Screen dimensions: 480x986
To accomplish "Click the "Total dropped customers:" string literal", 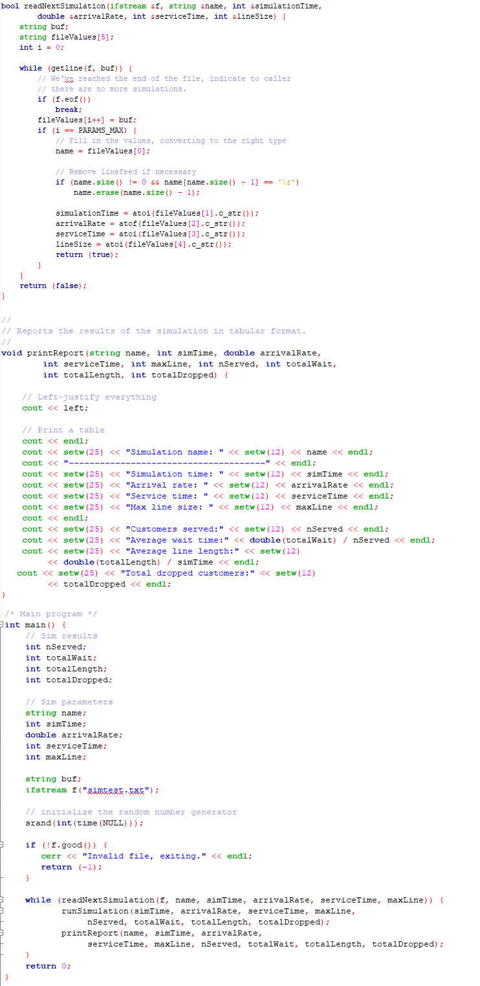I will [x=188, y=573].
